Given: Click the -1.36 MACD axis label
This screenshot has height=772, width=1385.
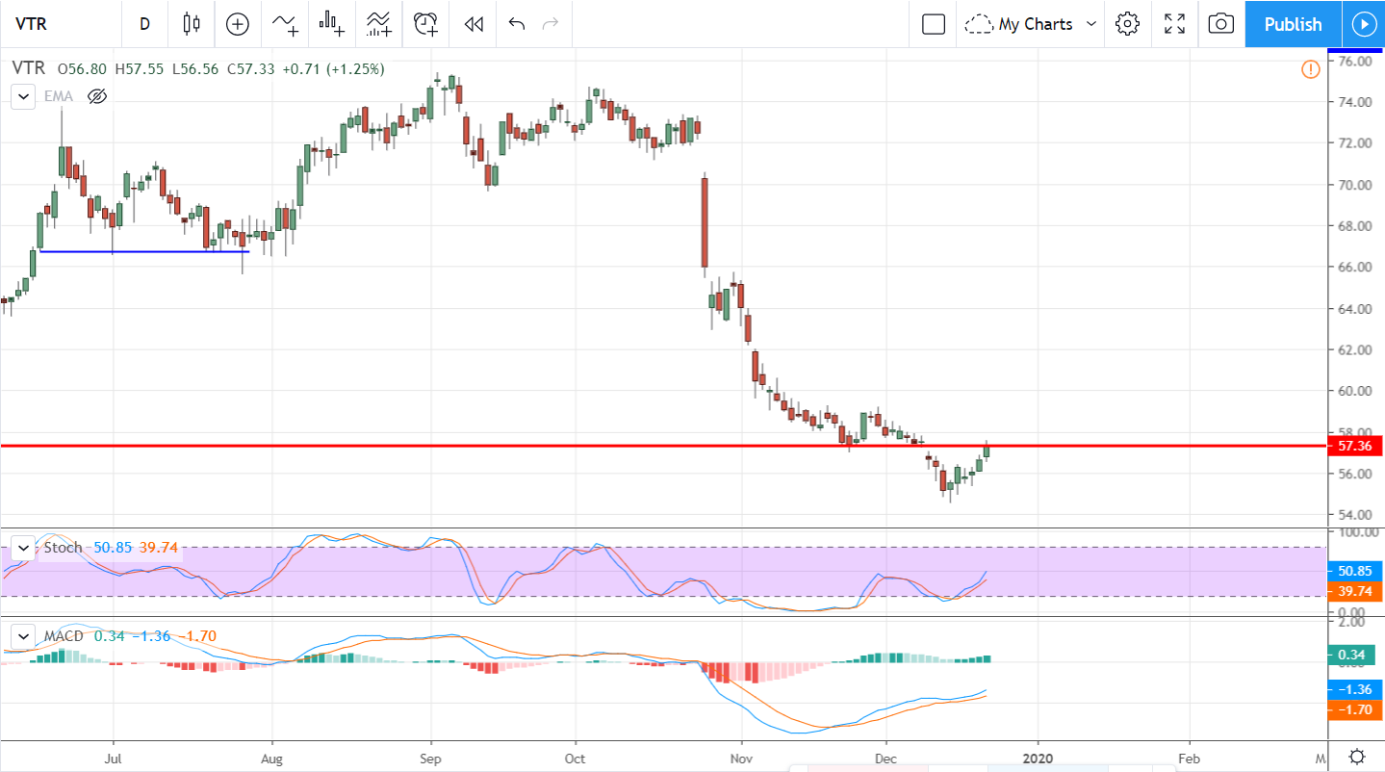Looking at the screenshot, I should pos(1354,690).
